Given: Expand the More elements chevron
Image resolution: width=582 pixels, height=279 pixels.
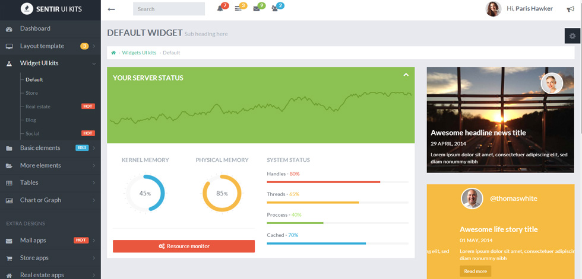Looking at the screenshot, I should click(x=94, y=165).
